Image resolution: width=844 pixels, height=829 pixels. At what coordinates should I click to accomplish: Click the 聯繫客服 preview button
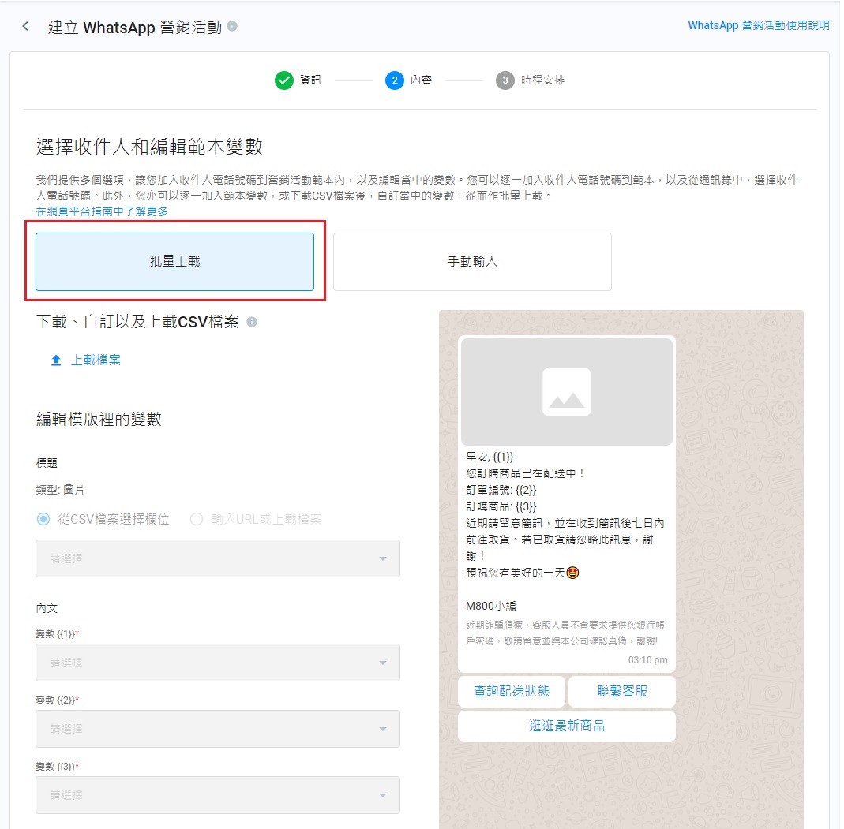tap(621, 692)
